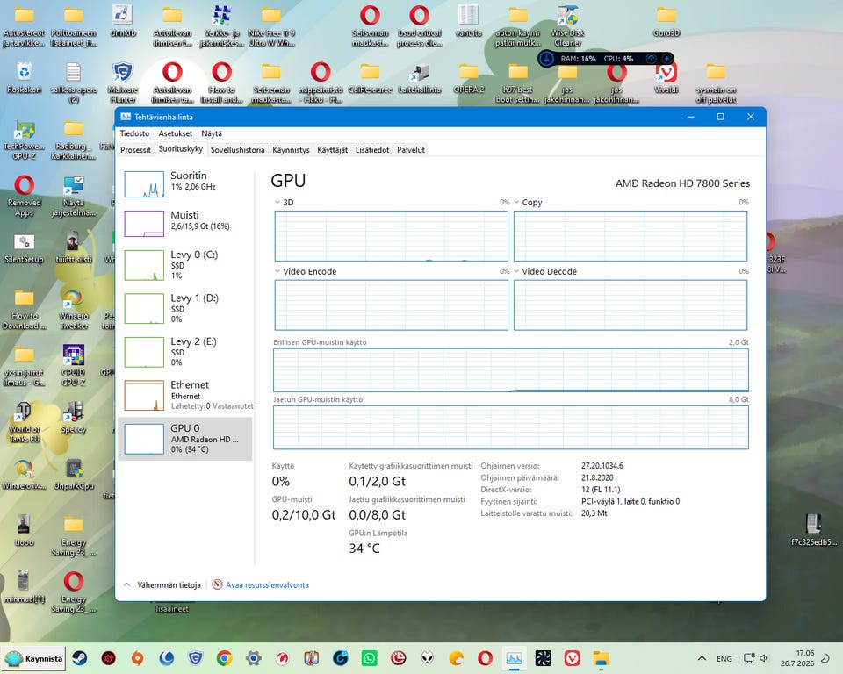Click the alien head taskbar icon
Screen dimensions: 843x674
[428, 658]
